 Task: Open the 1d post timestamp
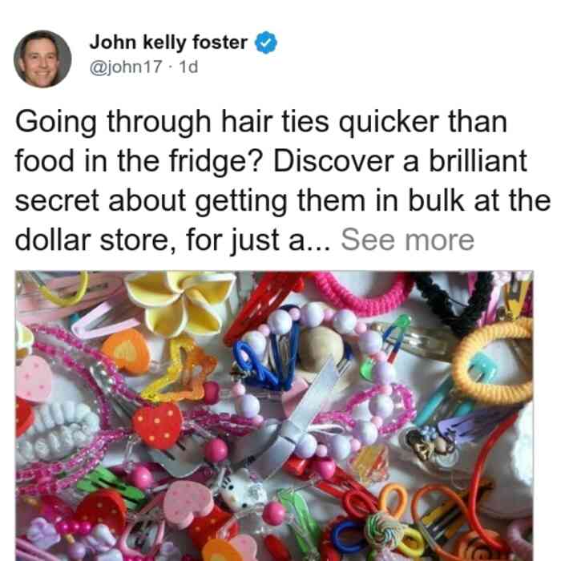(x=188, y=67)
